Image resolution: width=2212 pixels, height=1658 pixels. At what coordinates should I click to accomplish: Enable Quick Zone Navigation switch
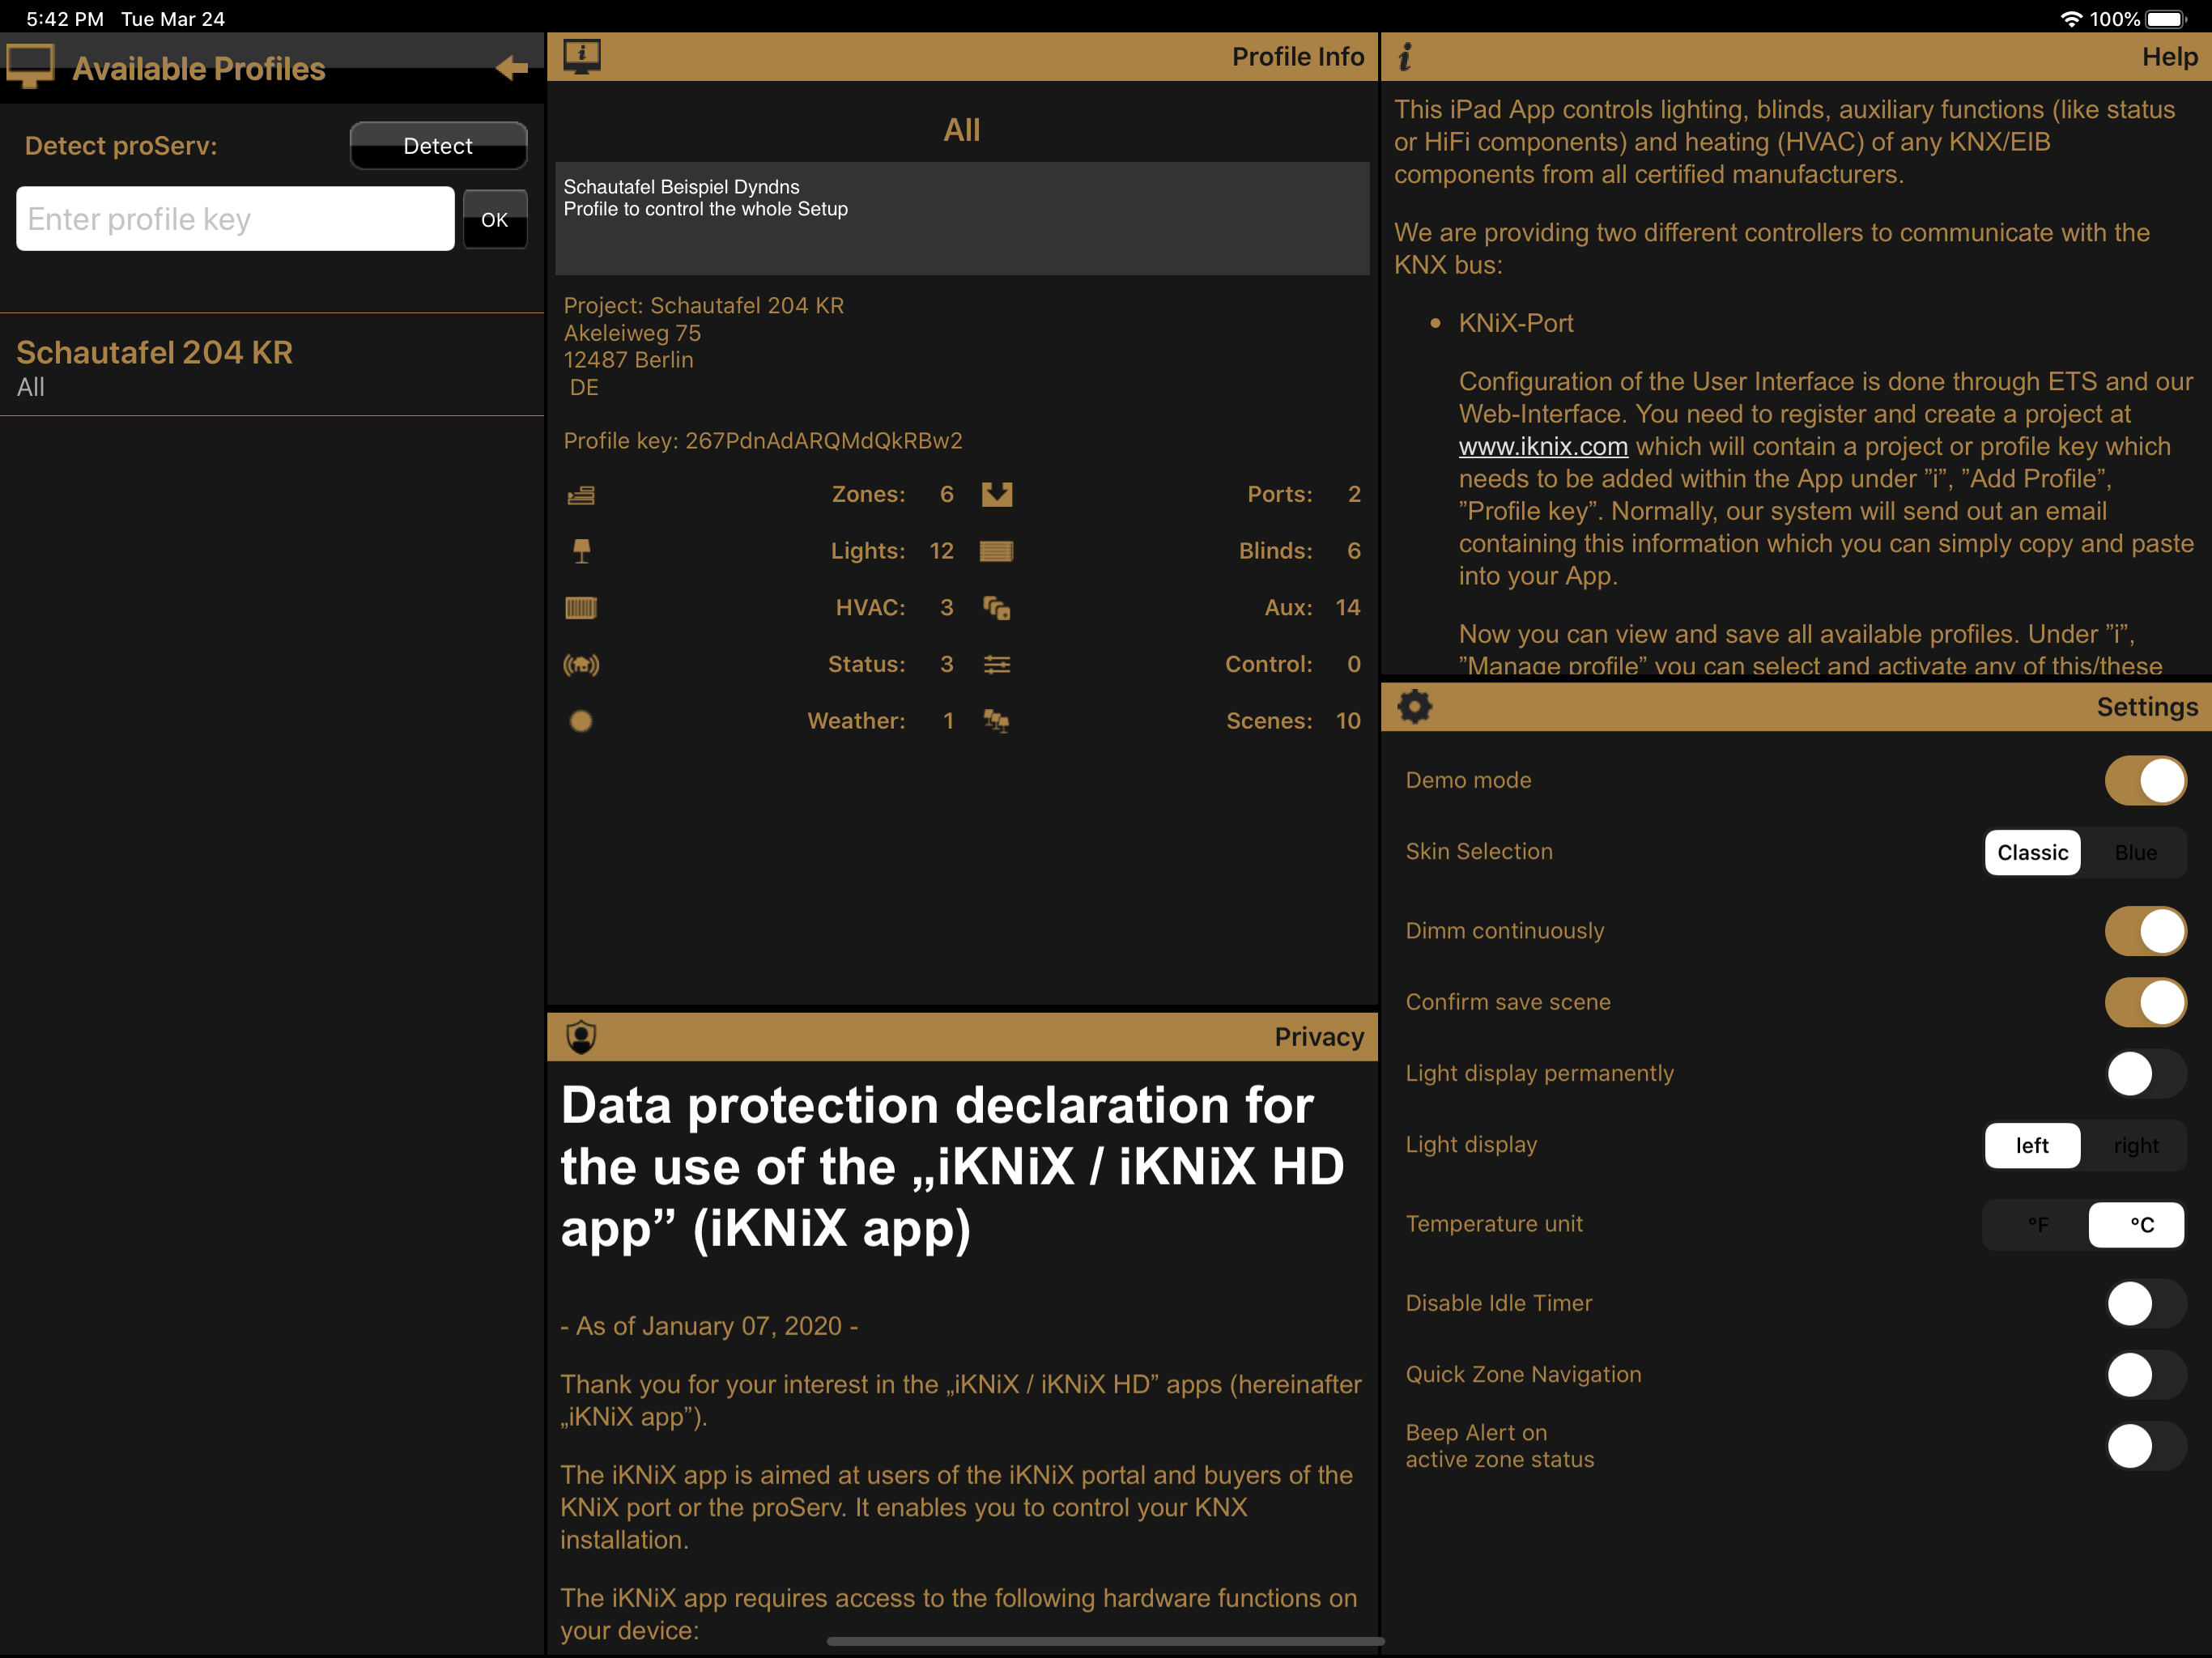[2145, 1374]
